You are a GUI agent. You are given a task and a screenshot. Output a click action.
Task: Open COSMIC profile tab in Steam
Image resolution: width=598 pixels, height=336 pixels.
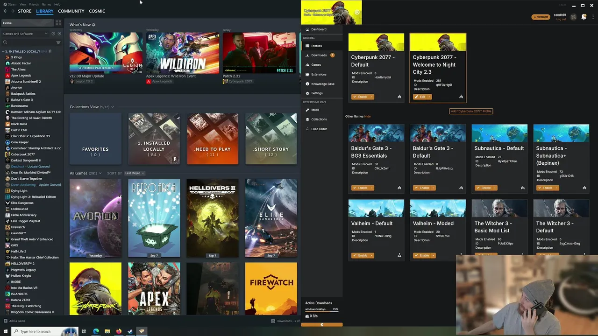[x=97, y=11]
